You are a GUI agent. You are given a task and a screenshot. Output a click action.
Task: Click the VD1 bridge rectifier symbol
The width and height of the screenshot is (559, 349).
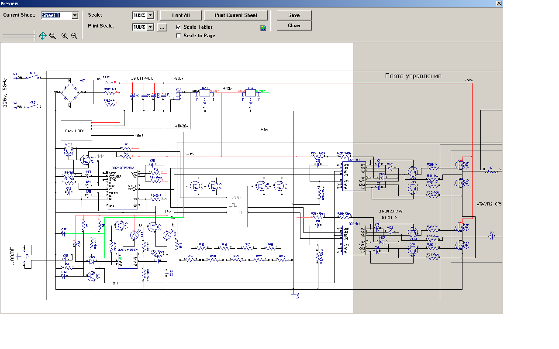(70, 92)
